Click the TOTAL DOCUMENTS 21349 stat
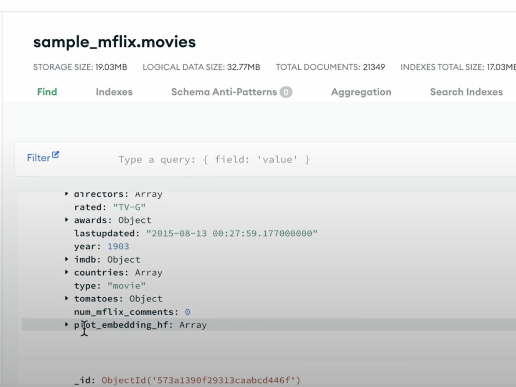The image size is (516, 387). (x=330, y=67)
